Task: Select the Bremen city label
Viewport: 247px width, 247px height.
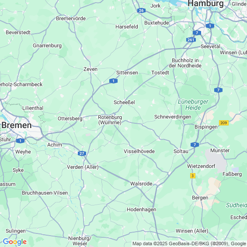Action: tap(17, 125)
